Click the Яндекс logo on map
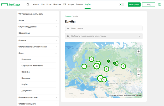The image size is (164, 106). (x=139, y=96)
